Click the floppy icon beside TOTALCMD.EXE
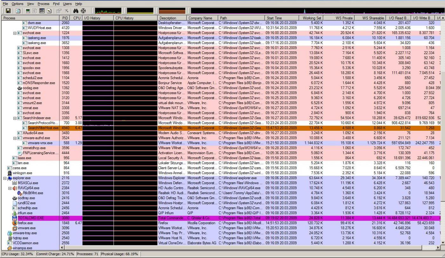445x258 pixels. click(x=15, y=218)
